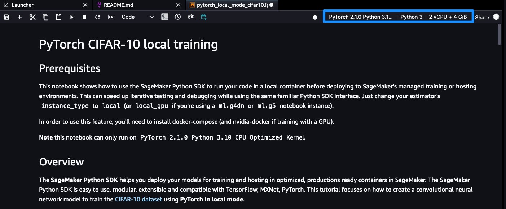Click the Launcher tab icon
Viewport: 506px width, 209px height.
point(6,5)
